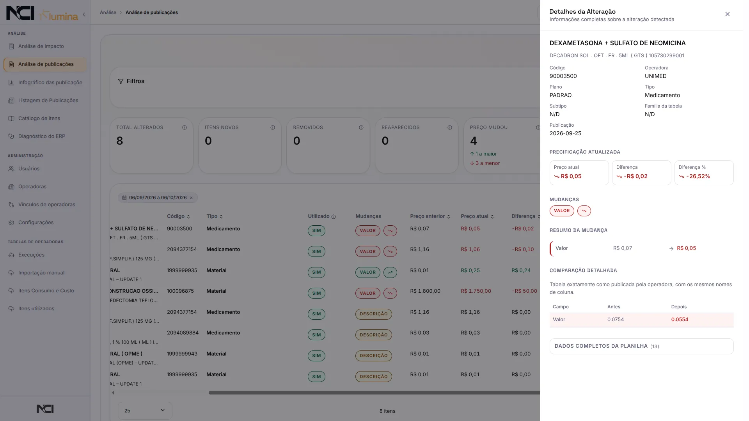Sort table by Código column

pos(178,216)
